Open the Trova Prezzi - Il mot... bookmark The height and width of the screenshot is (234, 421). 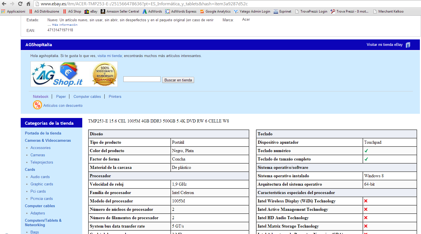pyautogui.click(x=349, y=11)
